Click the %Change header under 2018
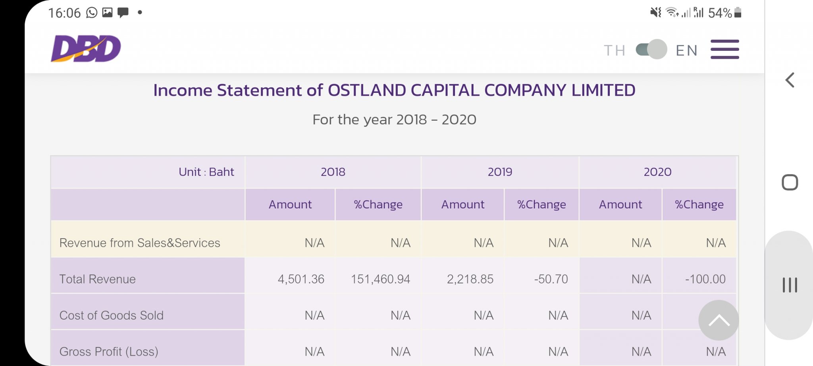The image size is (813, 366). pos(378,204)
